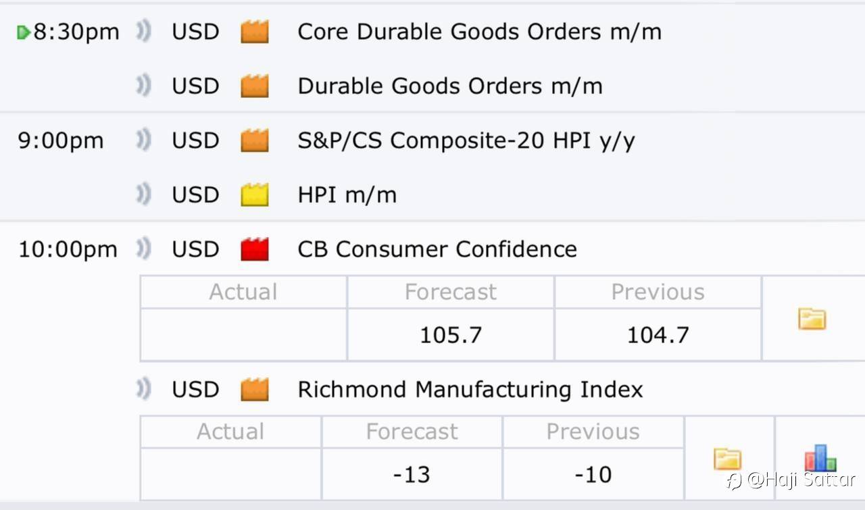
Task: Click yellow low-impact icon for HPI m/m
Action: [x=255, y=195]
